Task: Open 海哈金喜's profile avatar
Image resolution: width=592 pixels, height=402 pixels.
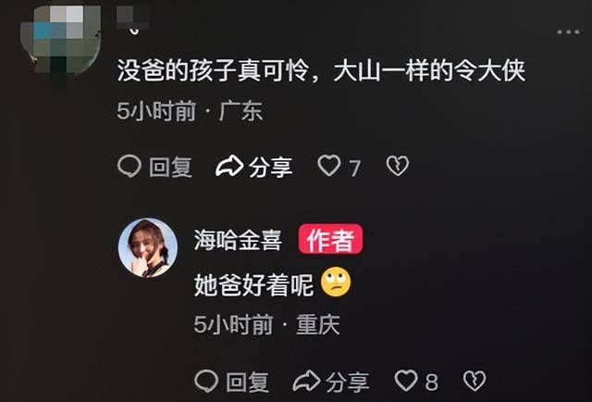Action: pos(148,248)
